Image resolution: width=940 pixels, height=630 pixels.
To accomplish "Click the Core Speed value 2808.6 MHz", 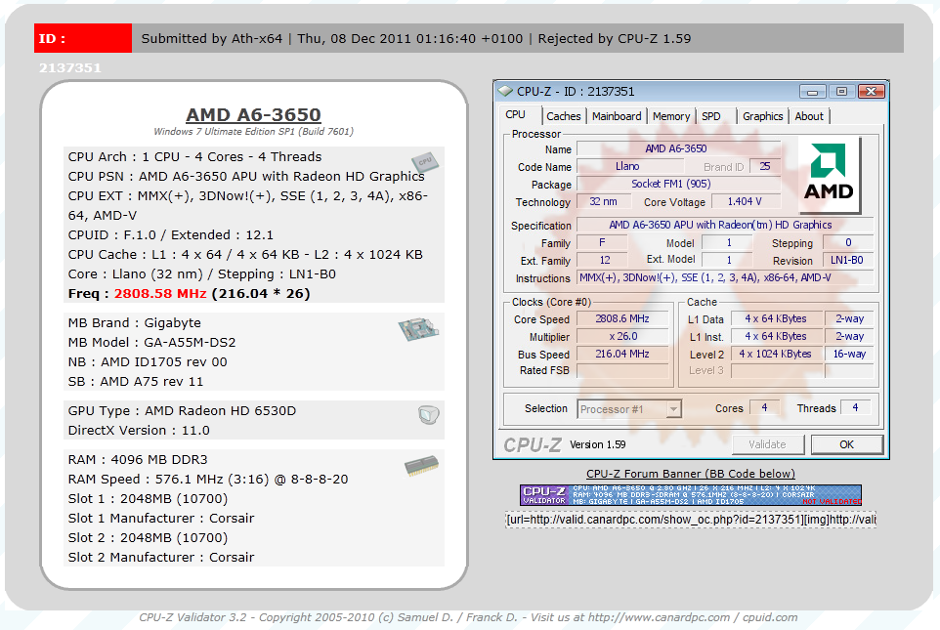I will tap(622, 318).
